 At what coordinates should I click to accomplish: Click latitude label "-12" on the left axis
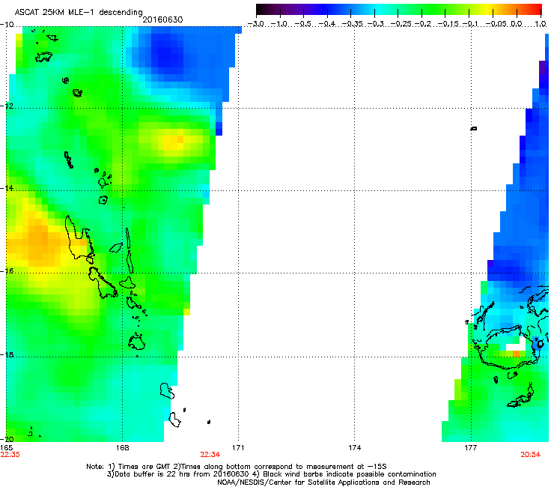click(7, 106)
